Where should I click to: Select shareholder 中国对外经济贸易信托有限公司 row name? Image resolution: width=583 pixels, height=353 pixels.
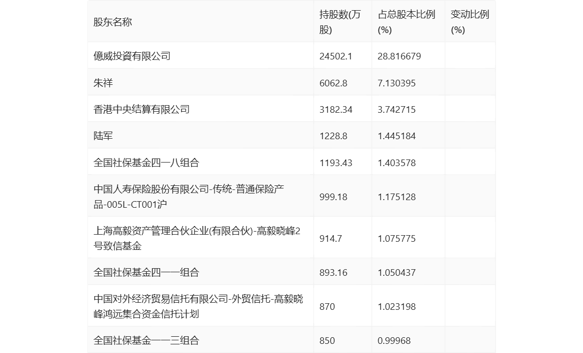pos(199,307)
